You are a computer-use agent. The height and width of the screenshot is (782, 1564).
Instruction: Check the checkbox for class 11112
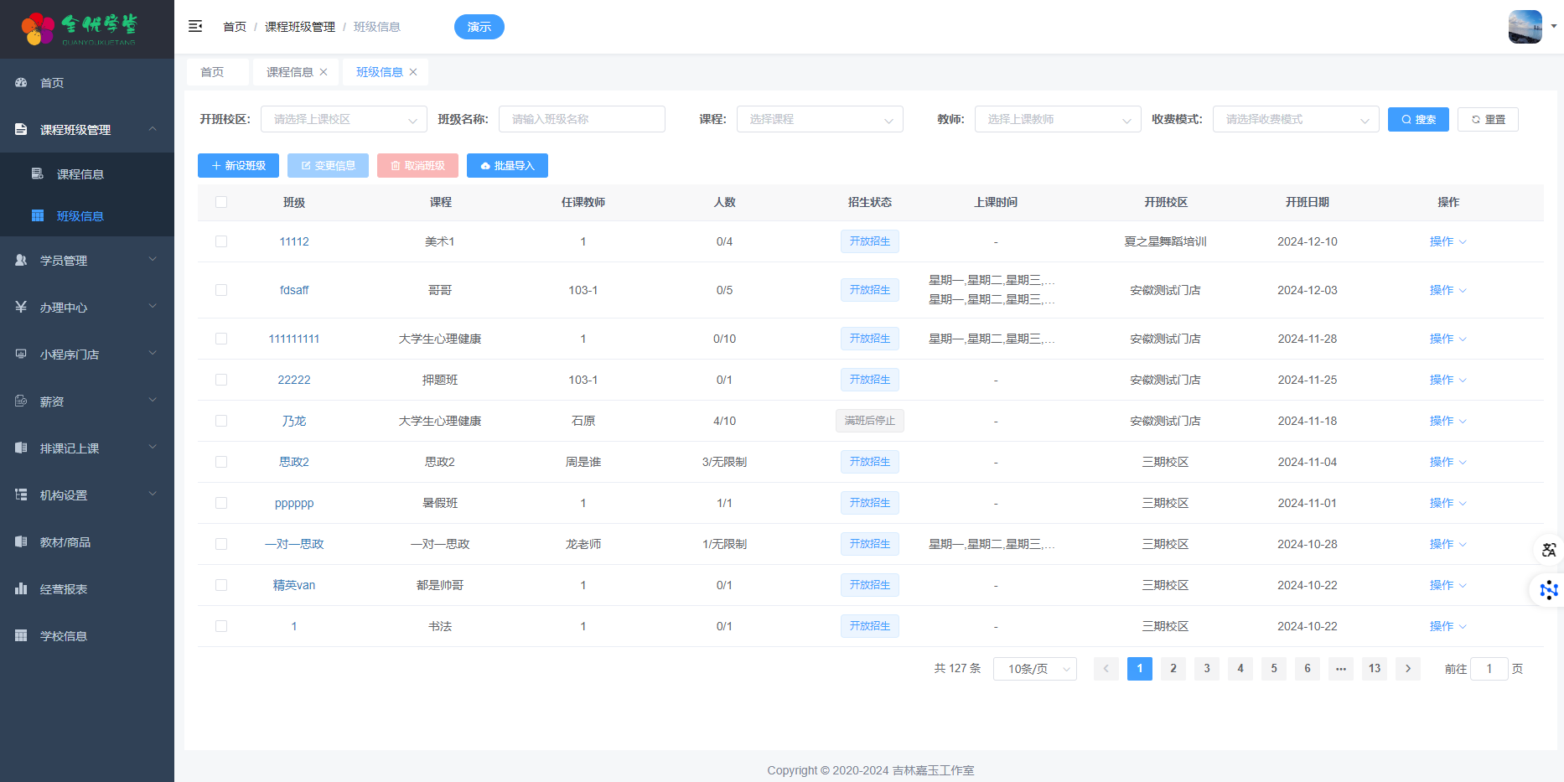coord(221,241)
